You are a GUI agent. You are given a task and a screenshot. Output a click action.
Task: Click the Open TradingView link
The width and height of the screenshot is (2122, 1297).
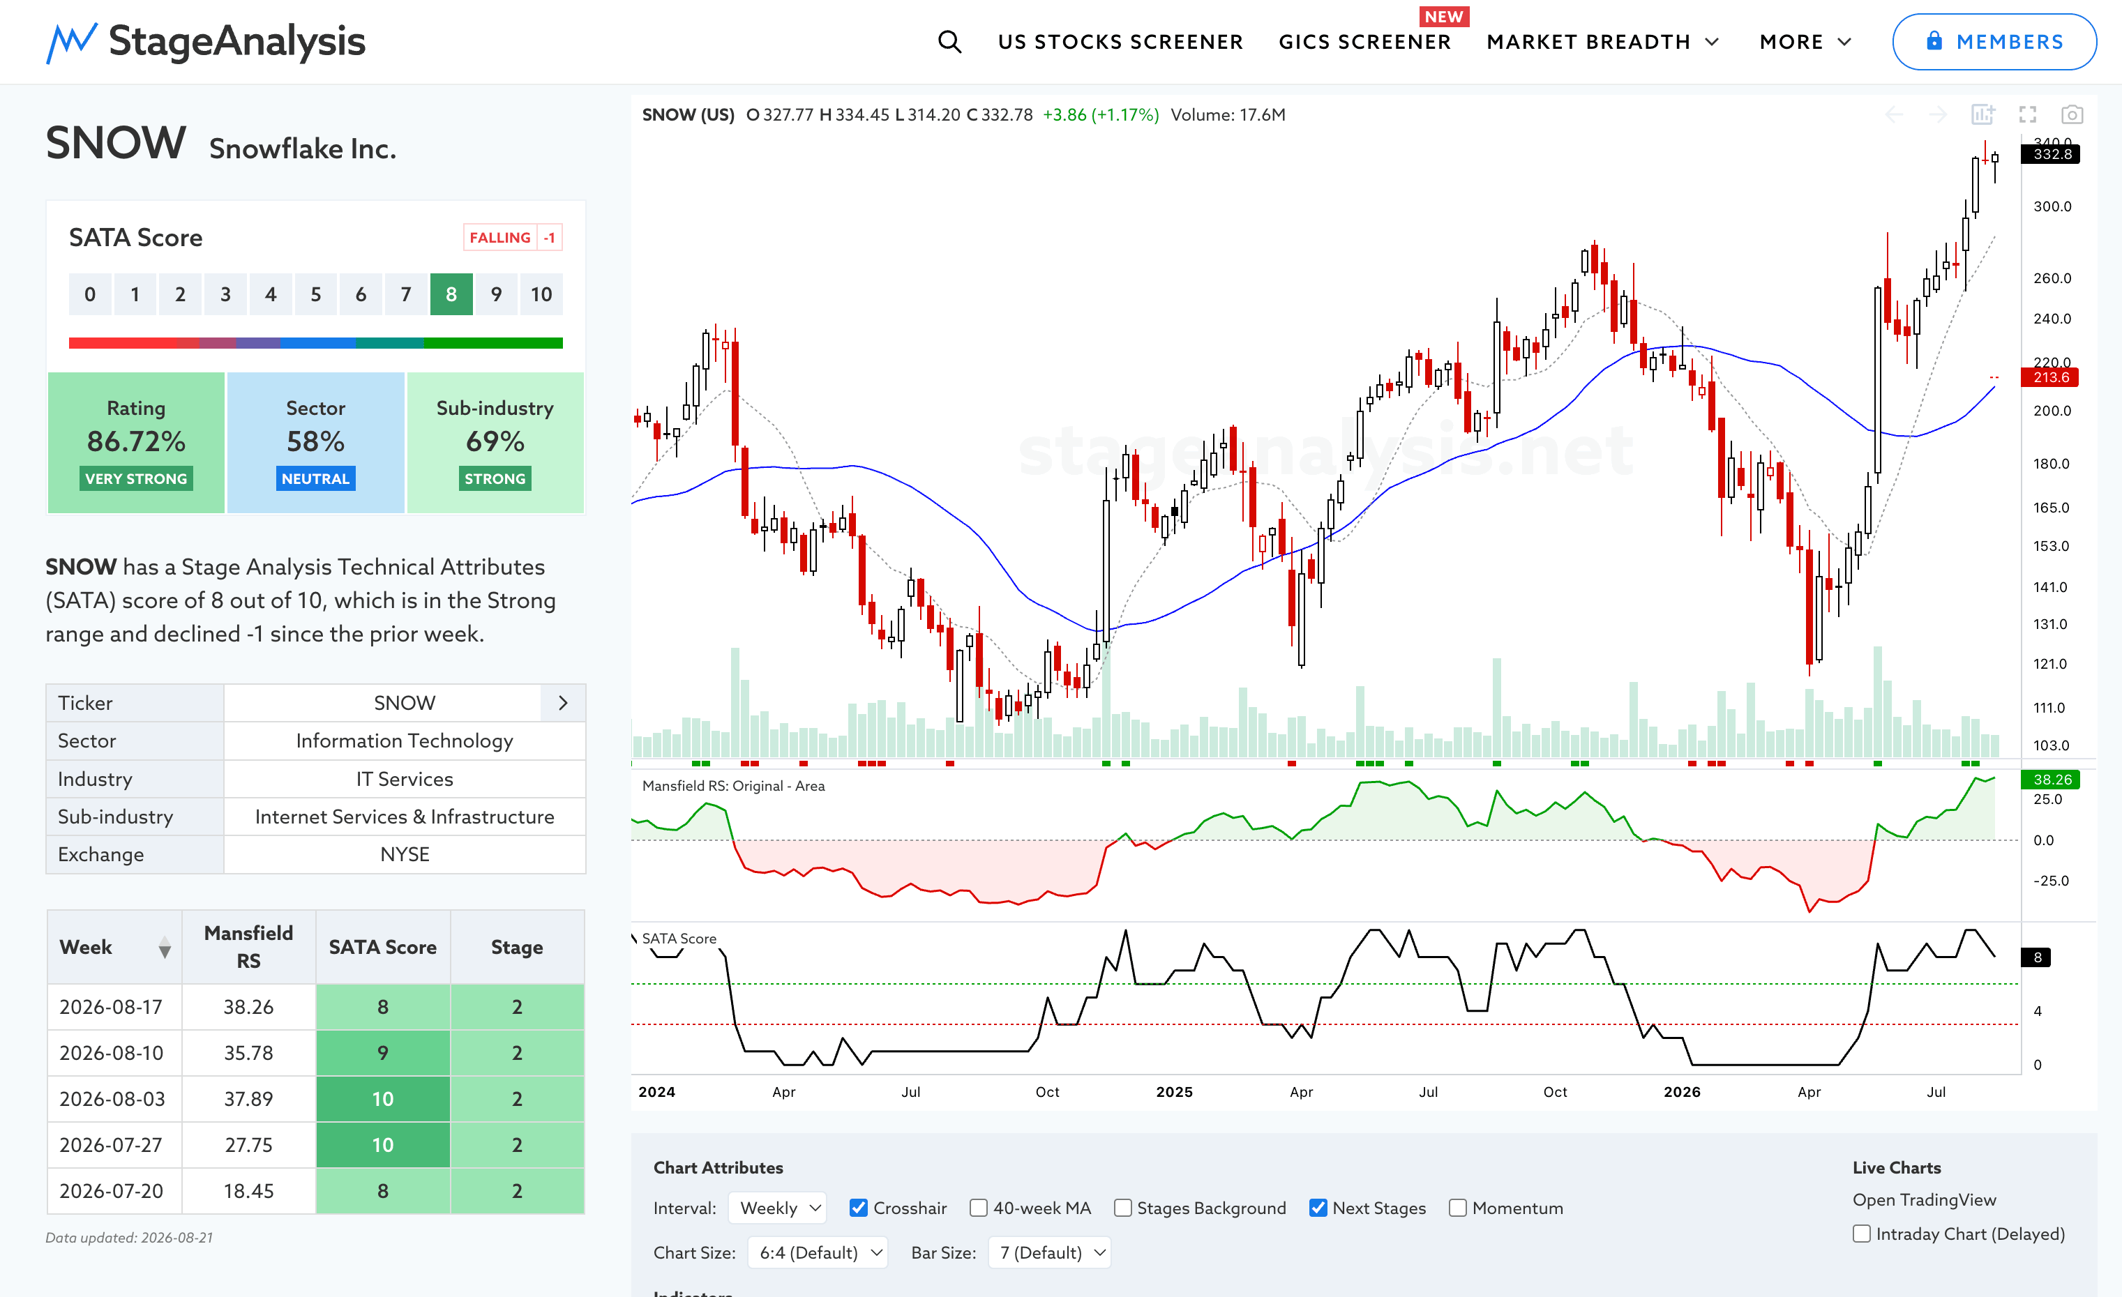pos(1924,1199)
